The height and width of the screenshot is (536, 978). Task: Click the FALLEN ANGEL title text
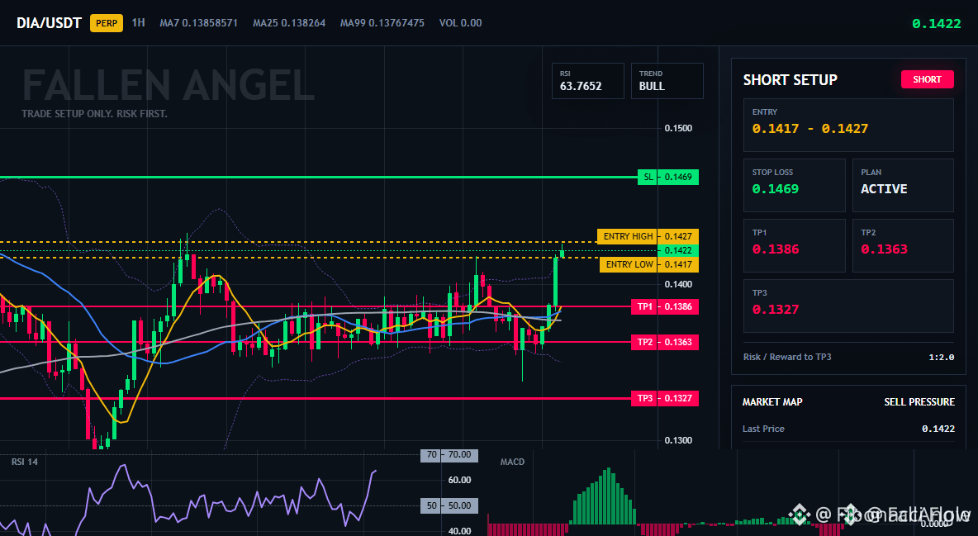click(169, 85)
